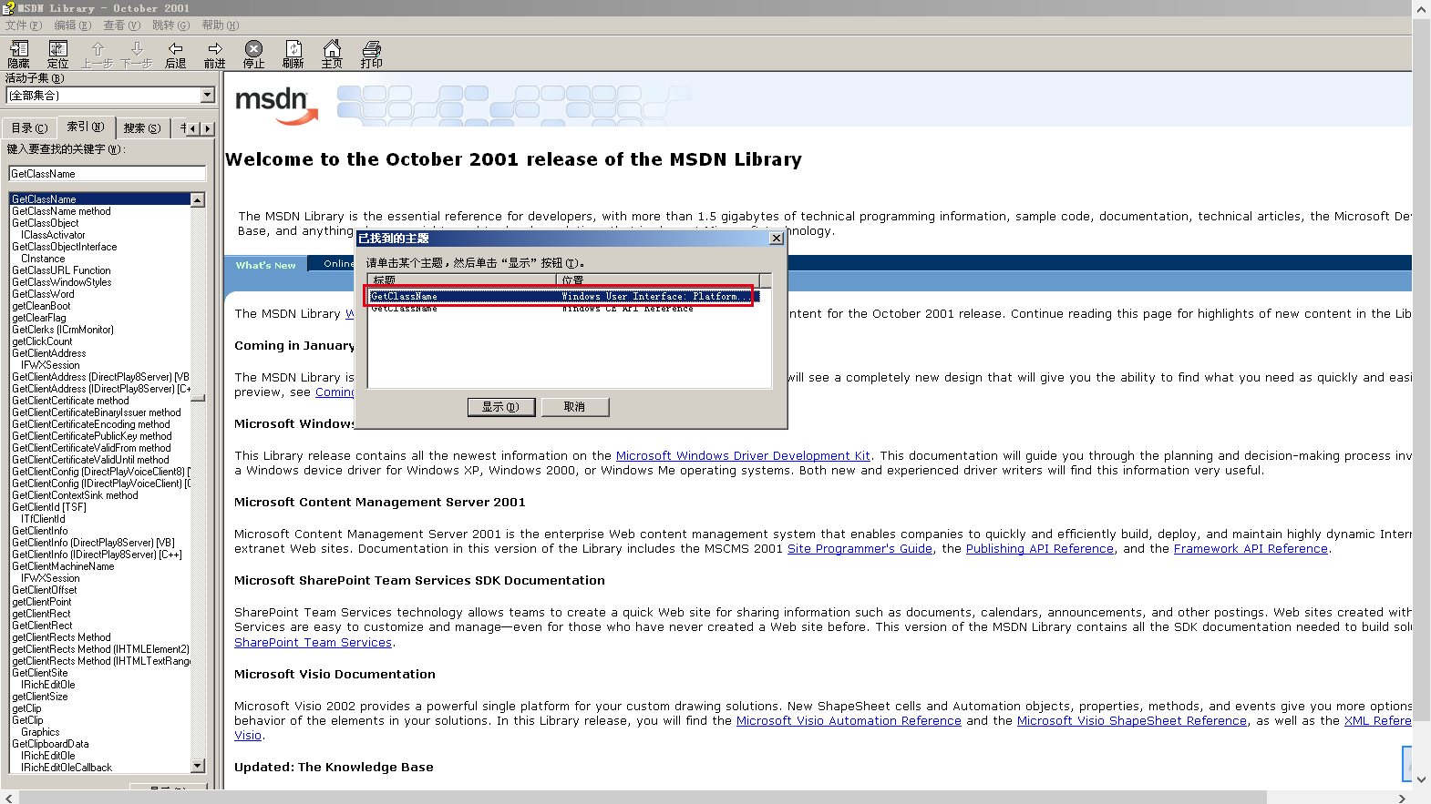Select the highlighted GetClassName index entry
The image size is (1431, 804).
point(99,199)
